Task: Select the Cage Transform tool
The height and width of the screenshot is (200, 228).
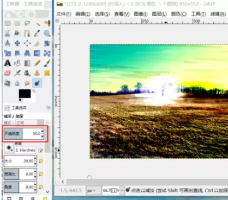Action: coord(47,53)
